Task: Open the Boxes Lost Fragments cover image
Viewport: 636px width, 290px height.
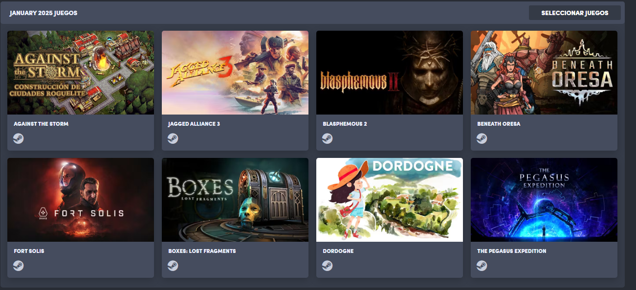Action: (x=235, y=200)
